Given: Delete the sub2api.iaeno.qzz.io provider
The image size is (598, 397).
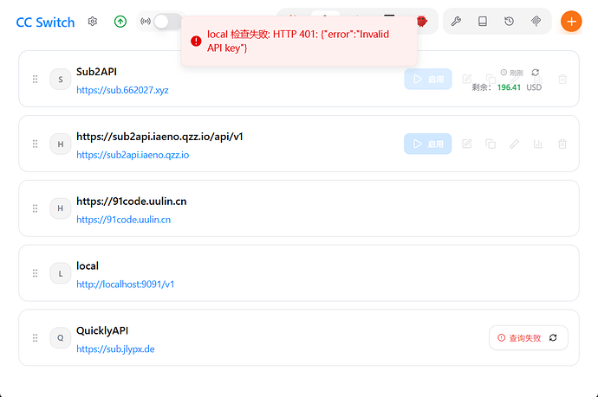Looking at the screenshot, I should [x=562, y=144].
